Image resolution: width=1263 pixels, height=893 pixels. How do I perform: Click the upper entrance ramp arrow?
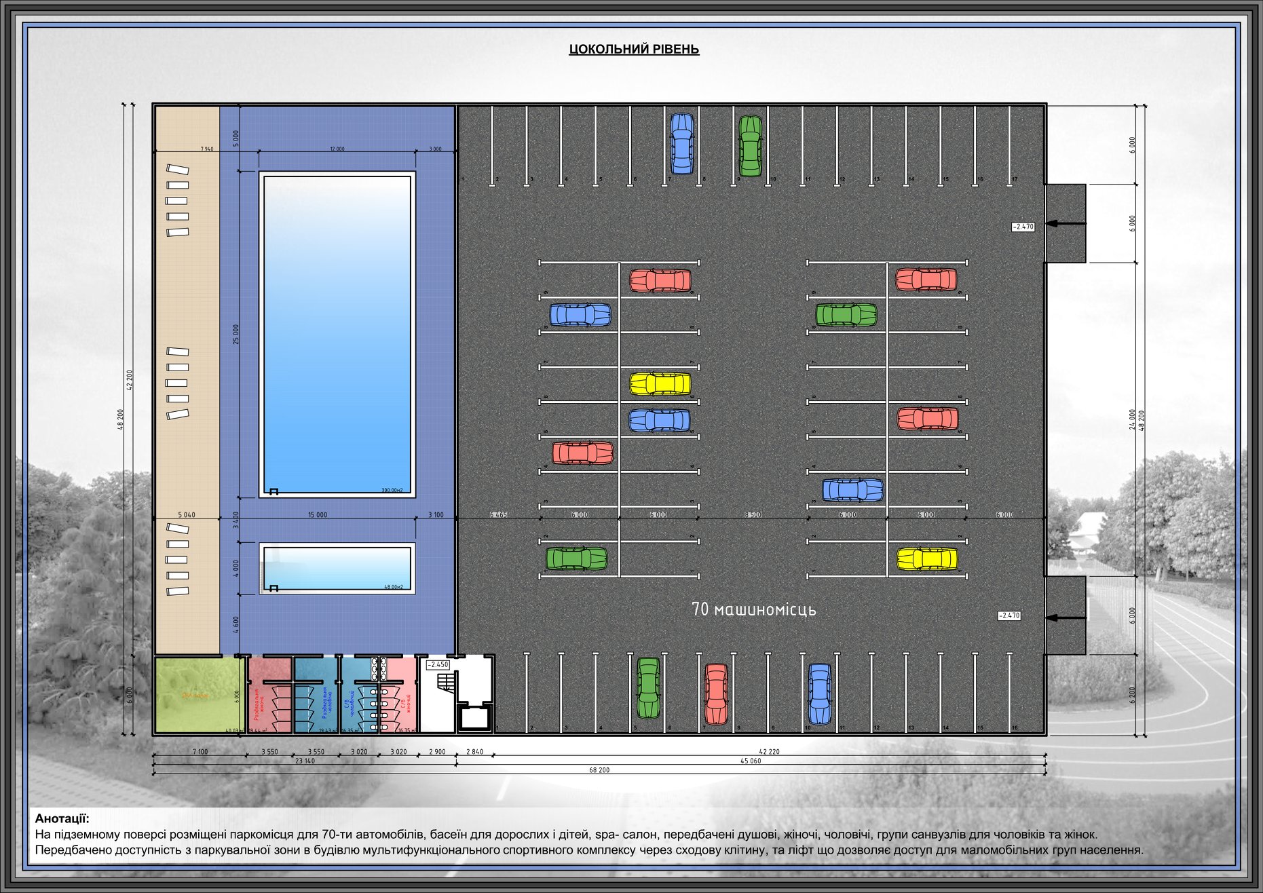click(x=1066, y=223)
